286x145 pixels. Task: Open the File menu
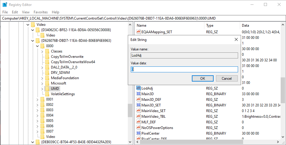coord(5,12)
